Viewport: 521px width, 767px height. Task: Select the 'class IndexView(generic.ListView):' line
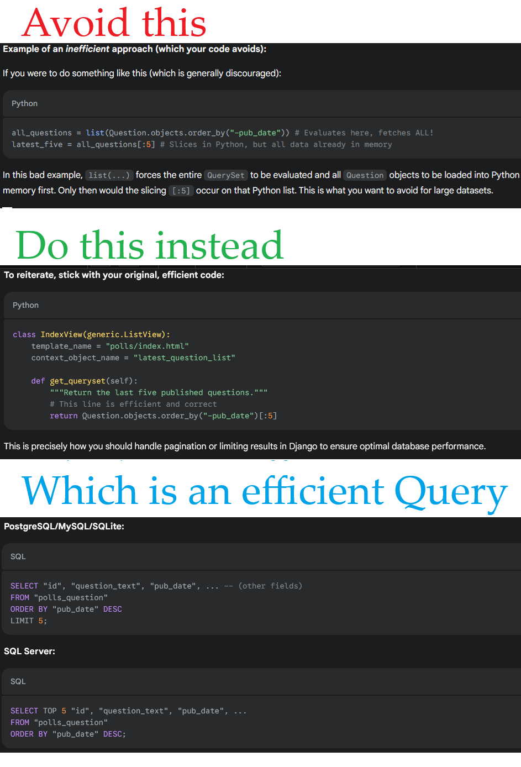[91, 334]
